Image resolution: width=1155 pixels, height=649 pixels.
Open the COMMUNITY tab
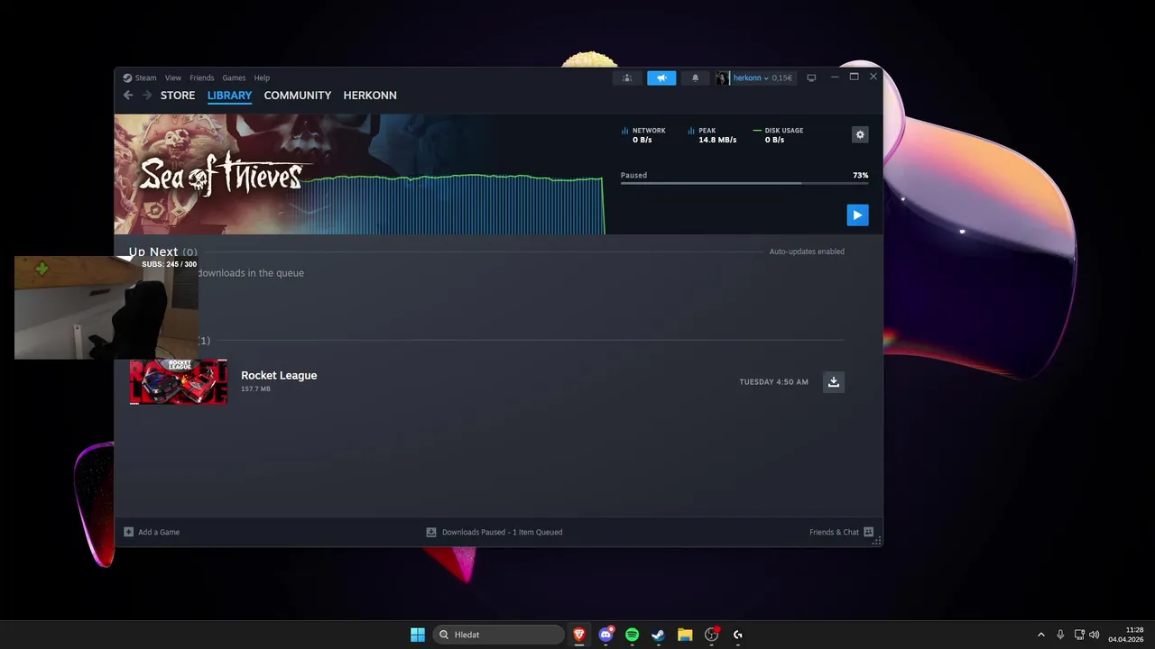298,96
